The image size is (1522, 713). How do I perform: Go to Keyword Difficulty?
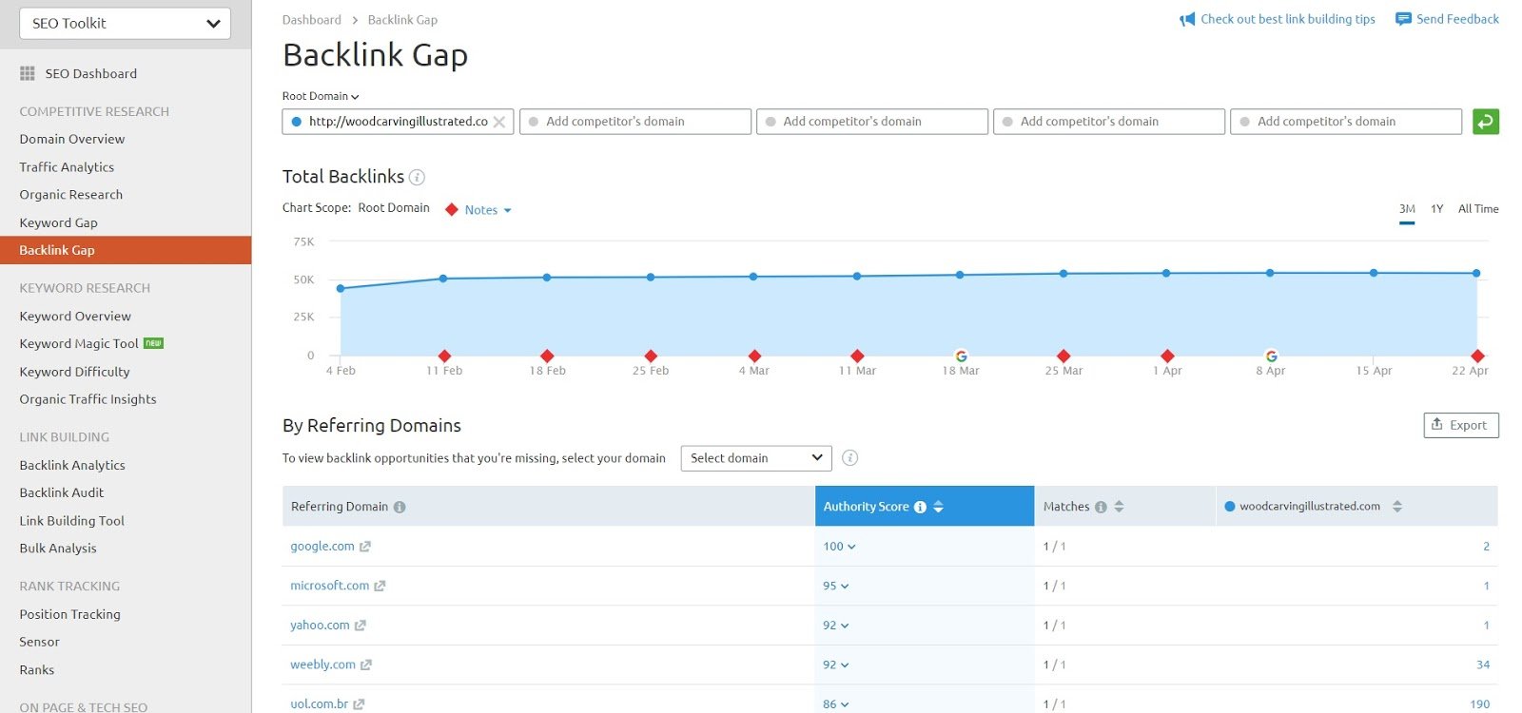[x=74, y=372]
